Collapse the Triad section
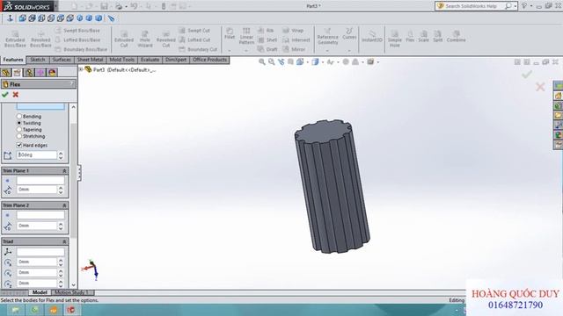 tap(64, 242)
